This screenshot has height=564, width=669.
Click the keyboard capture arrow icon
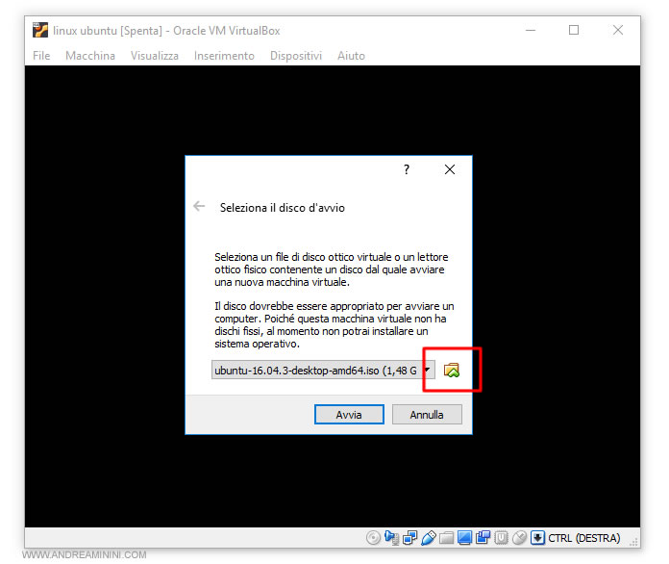pyautogui.click(x=538, y=538)
